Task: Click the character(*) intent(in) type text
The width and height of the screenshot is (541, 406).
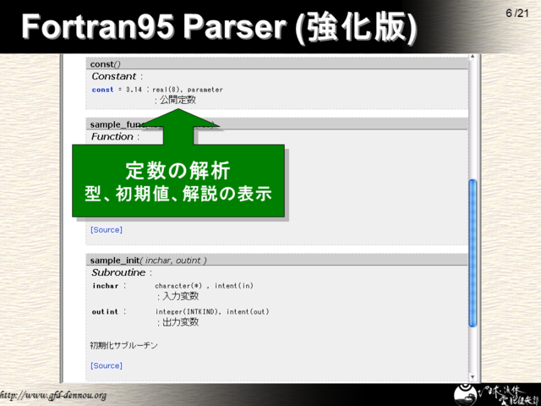Action: (x=204, y=286)
